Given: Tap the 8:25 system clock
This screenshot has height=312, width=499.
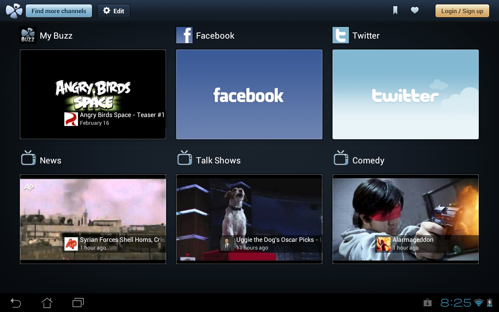Looking at the screenshot, I should [456, 303].
